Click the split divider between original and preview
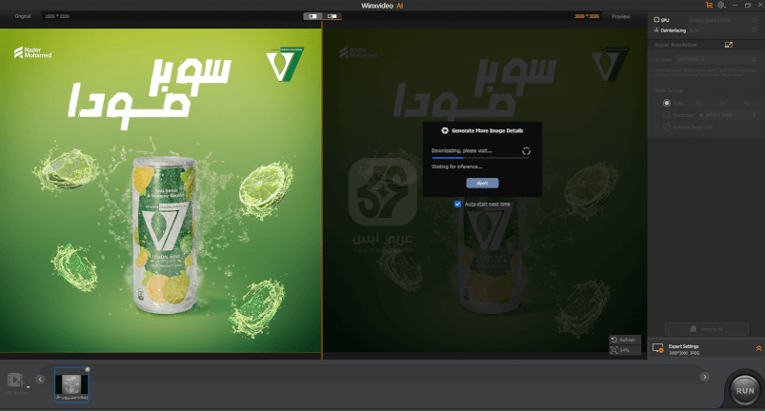This screenshot has width=765, height=411. tap(322, 190)
